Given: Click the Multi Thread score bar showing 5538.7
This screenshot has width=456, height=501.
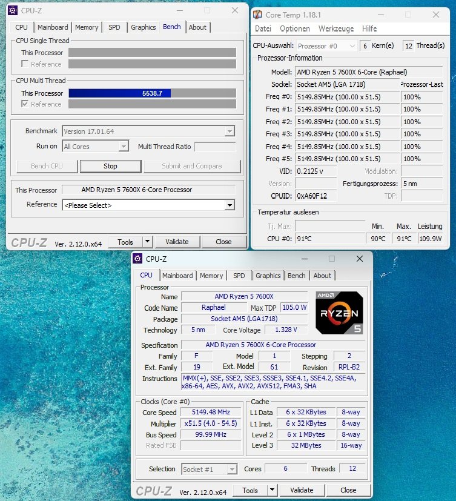Looking at the screenshot, I should pyautogui.click(x=153, y=93).
